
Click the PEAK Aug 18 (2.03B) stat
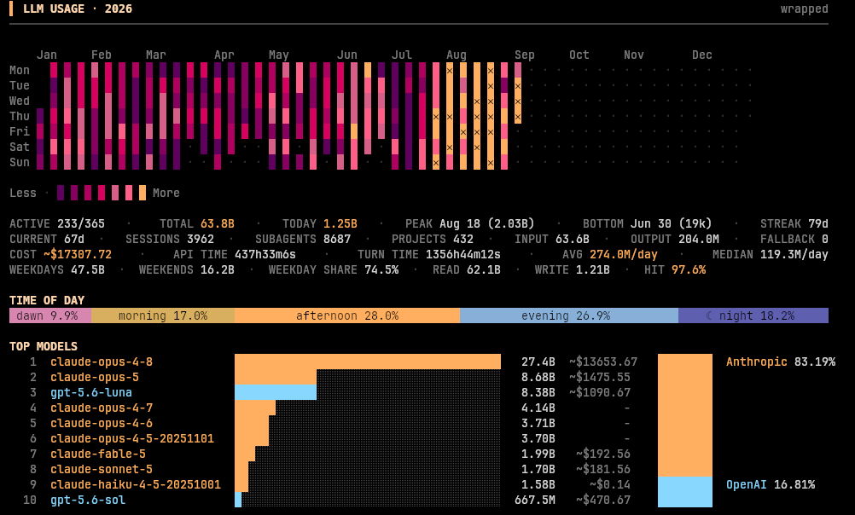coord(469,224)
